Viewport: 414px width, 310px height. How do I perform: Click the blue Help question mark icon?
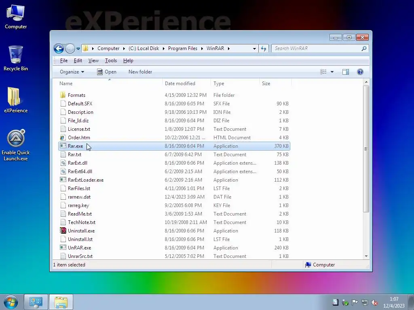[x=360, y=72]
